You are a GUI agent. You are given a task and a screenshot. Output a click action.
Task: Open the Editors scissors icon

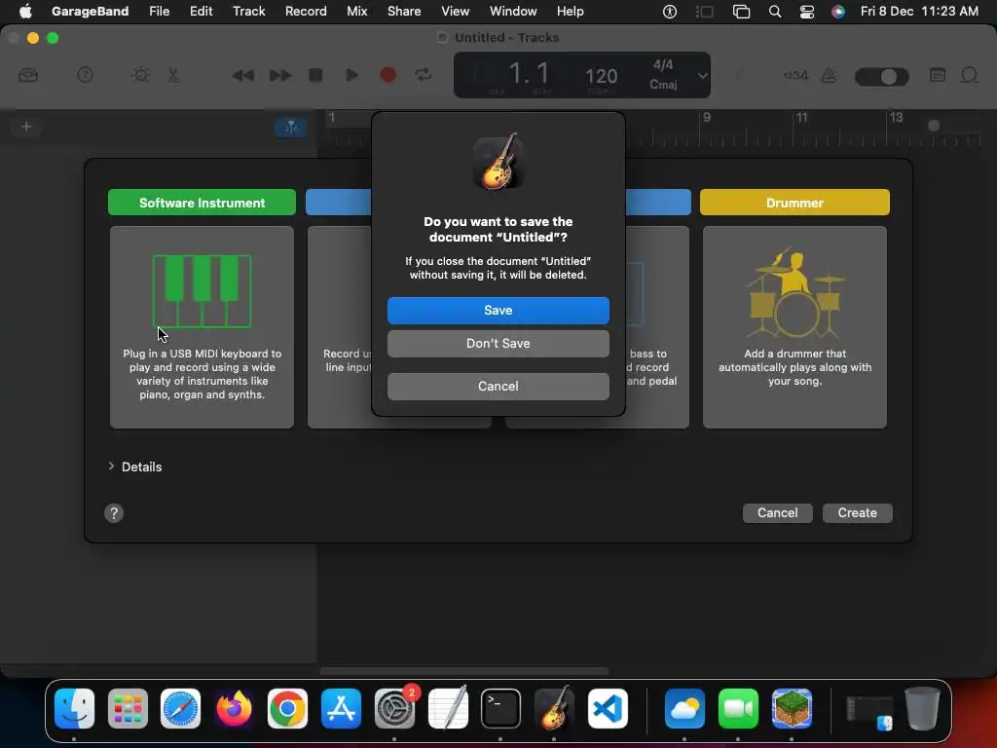tap(173, 75)
